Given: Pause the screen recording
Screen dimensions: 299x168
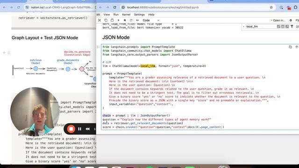Looking at the screenshot, I should 80,129.
